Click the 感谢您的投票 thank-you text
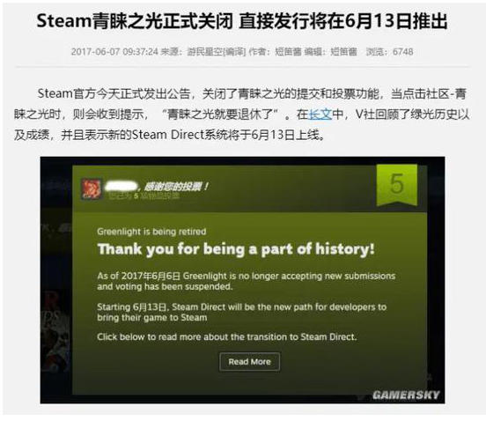Viewport: 486px width, 421px height. (x=176, y=187)
